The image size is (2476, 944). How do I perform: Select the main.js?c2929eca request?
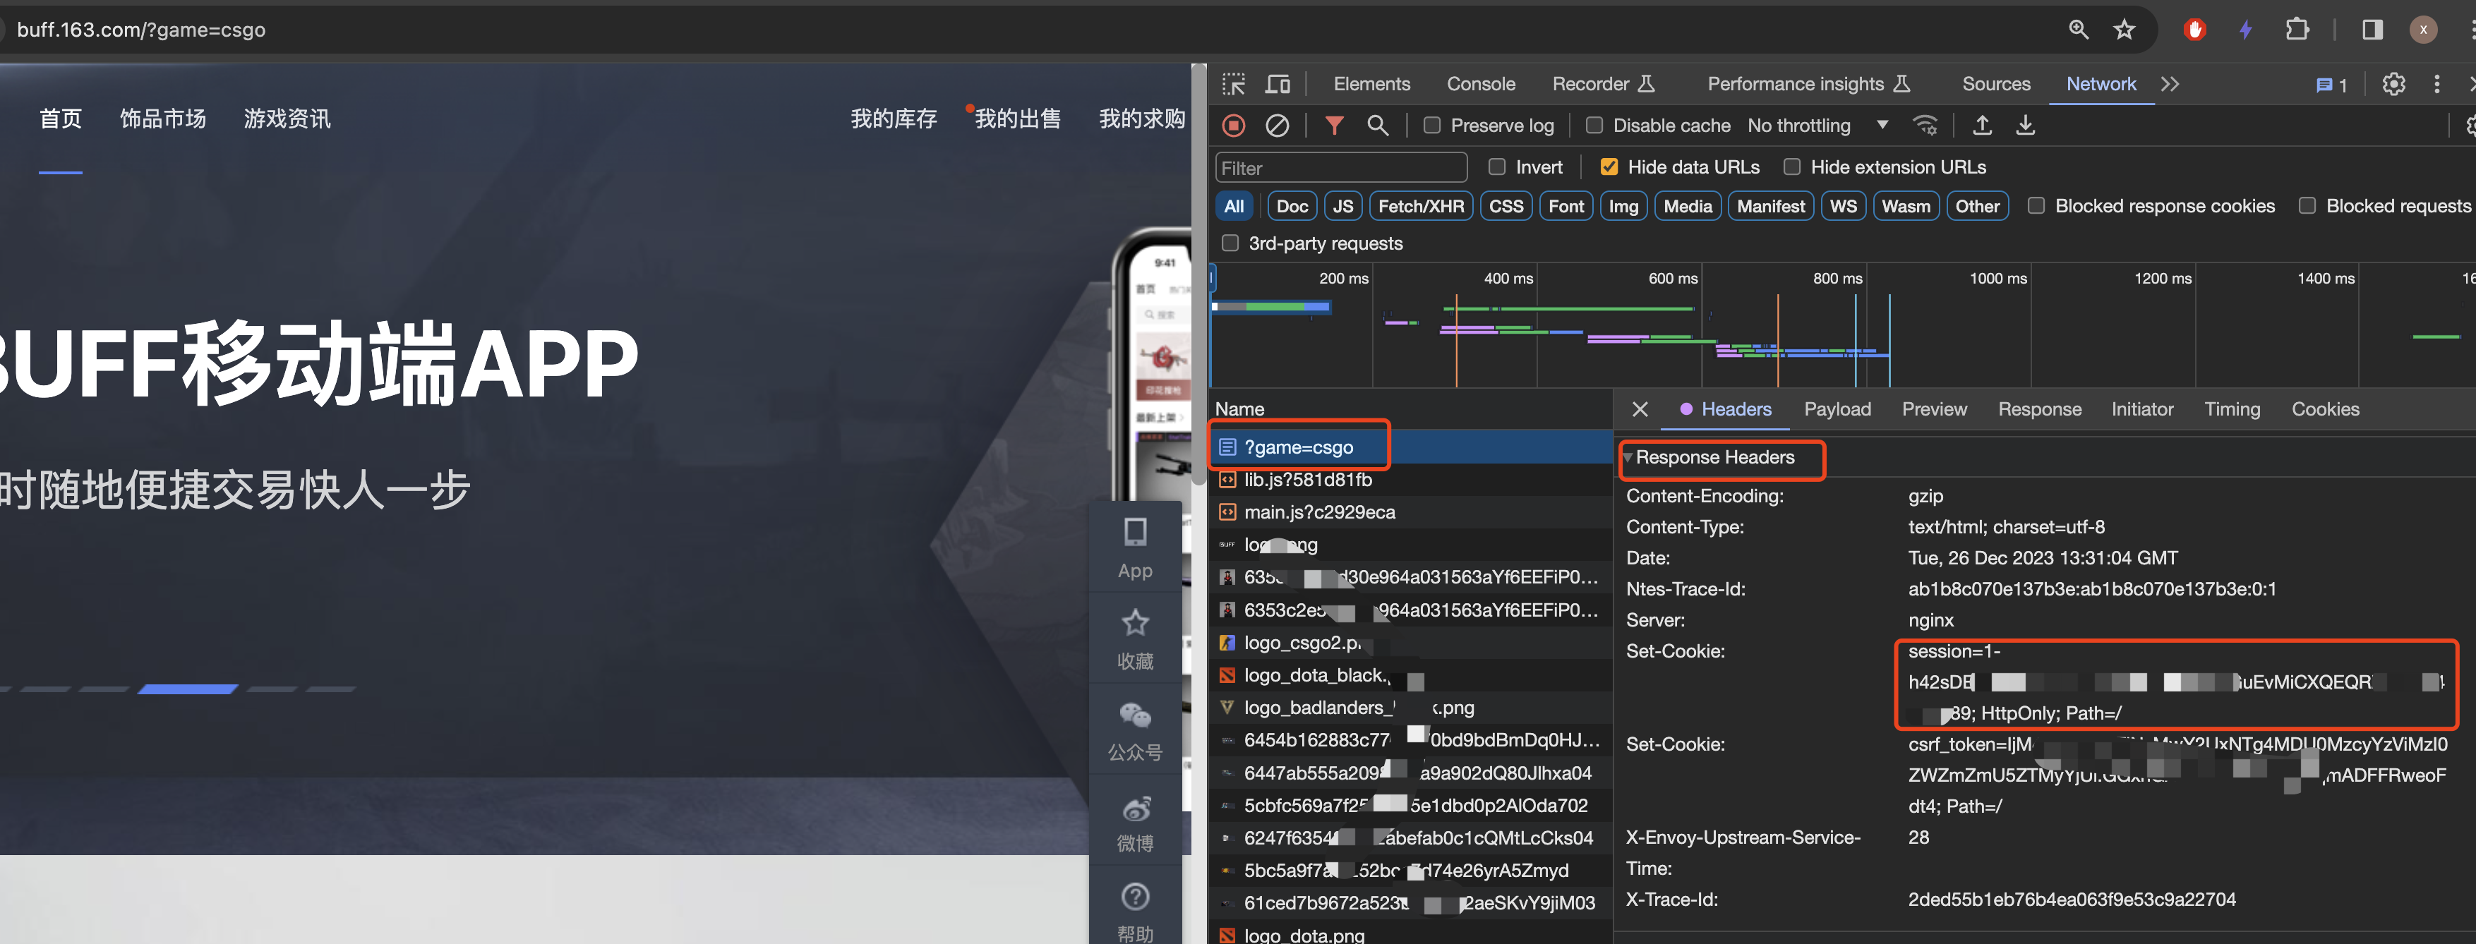coord(1409,512)
